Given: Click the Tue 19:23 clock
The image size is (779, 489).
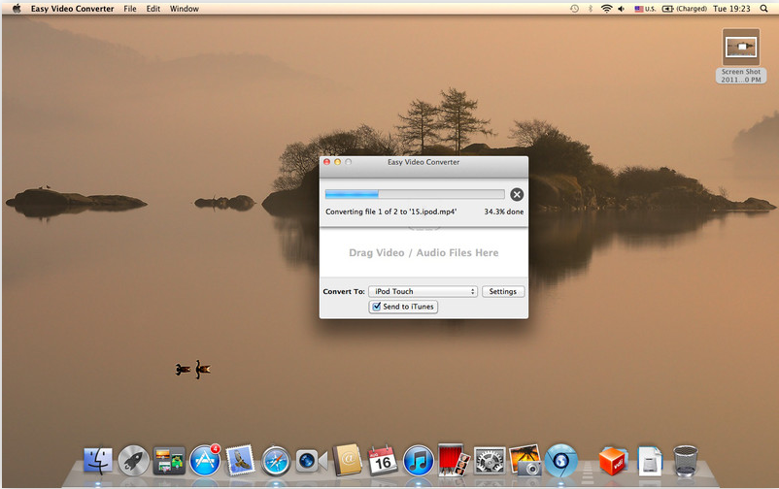Looking at the screenshot, I should point(731,9).
